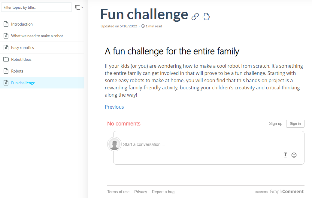Click the GraphComment logo in the footer
This screenshot has width=312, height=198.
[x=286, y=191]
